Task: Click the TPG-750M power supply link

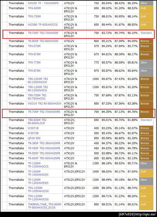Action: pos(34,16)
